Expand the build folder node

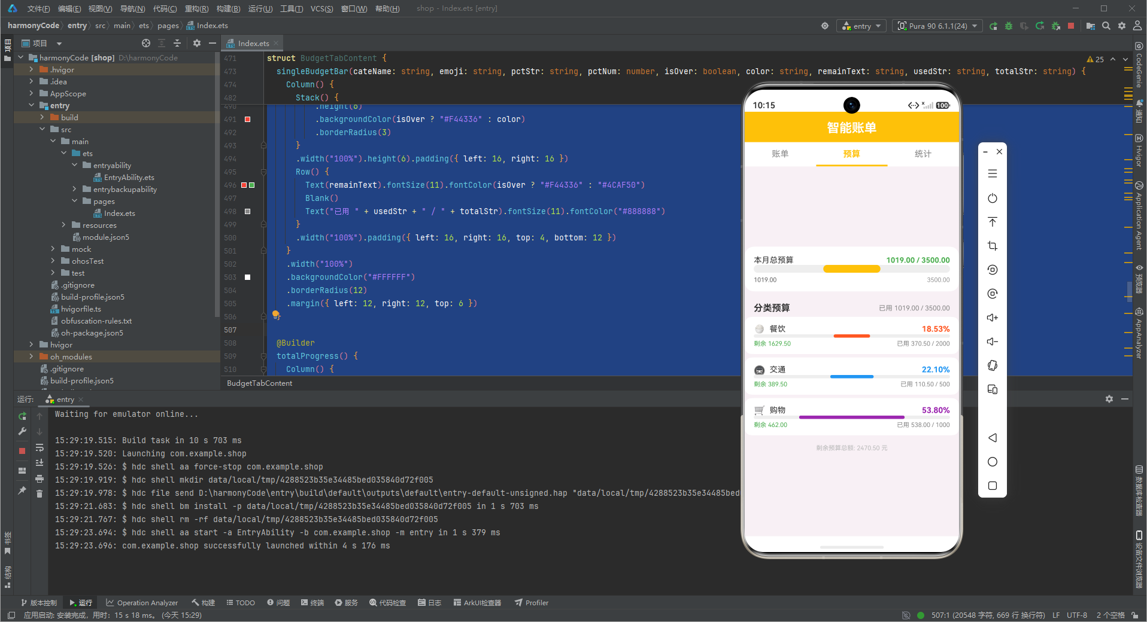pyautogui.click(x=43, y=117)
